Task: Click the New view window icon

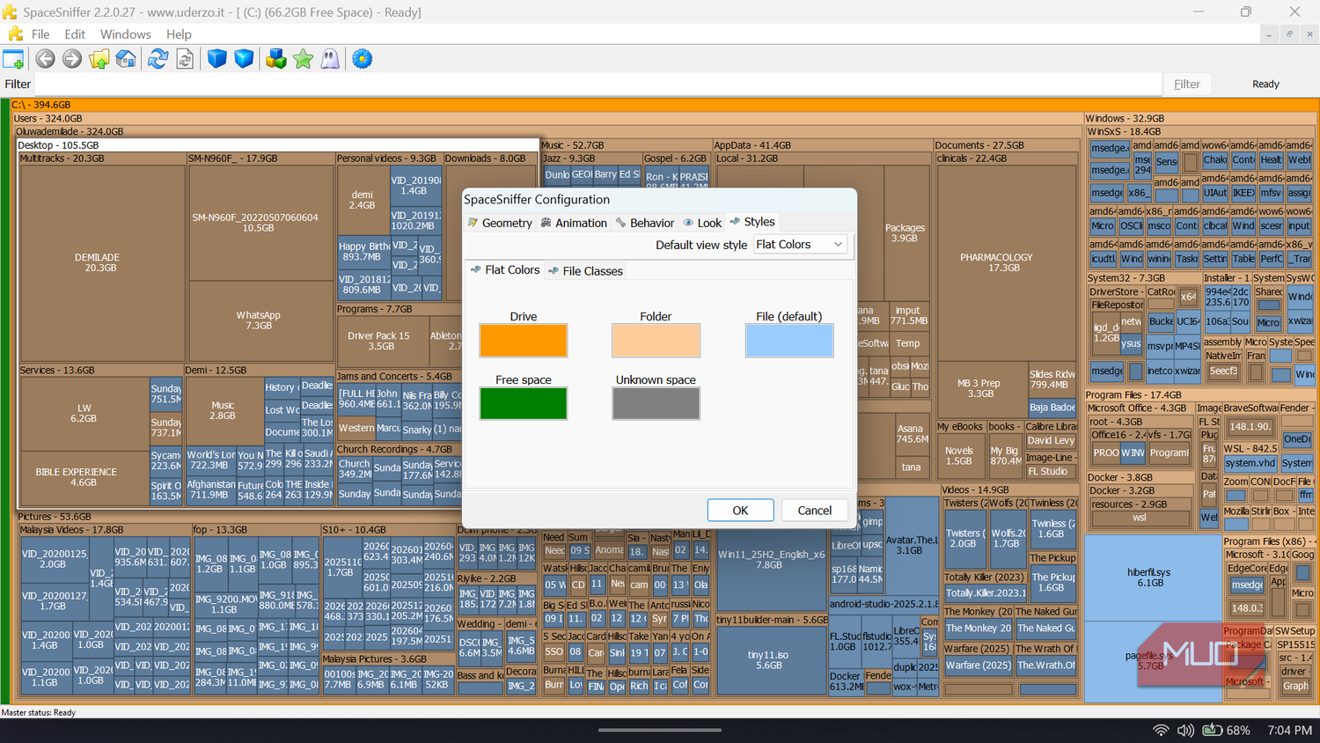Action: (x=13, y=59)
